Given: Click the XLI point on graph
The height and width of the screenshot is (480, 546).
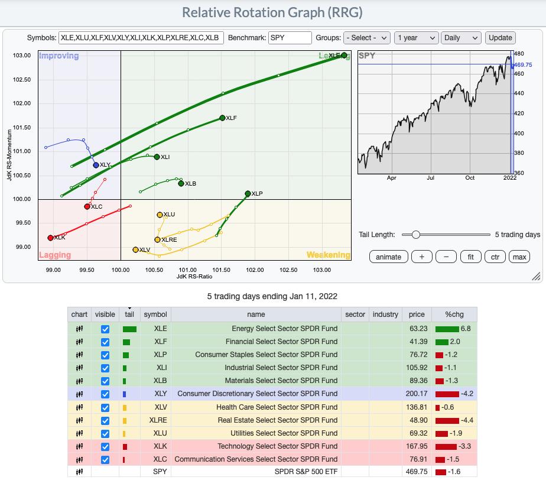Looking at the screenshot, I should click(157, 157).
